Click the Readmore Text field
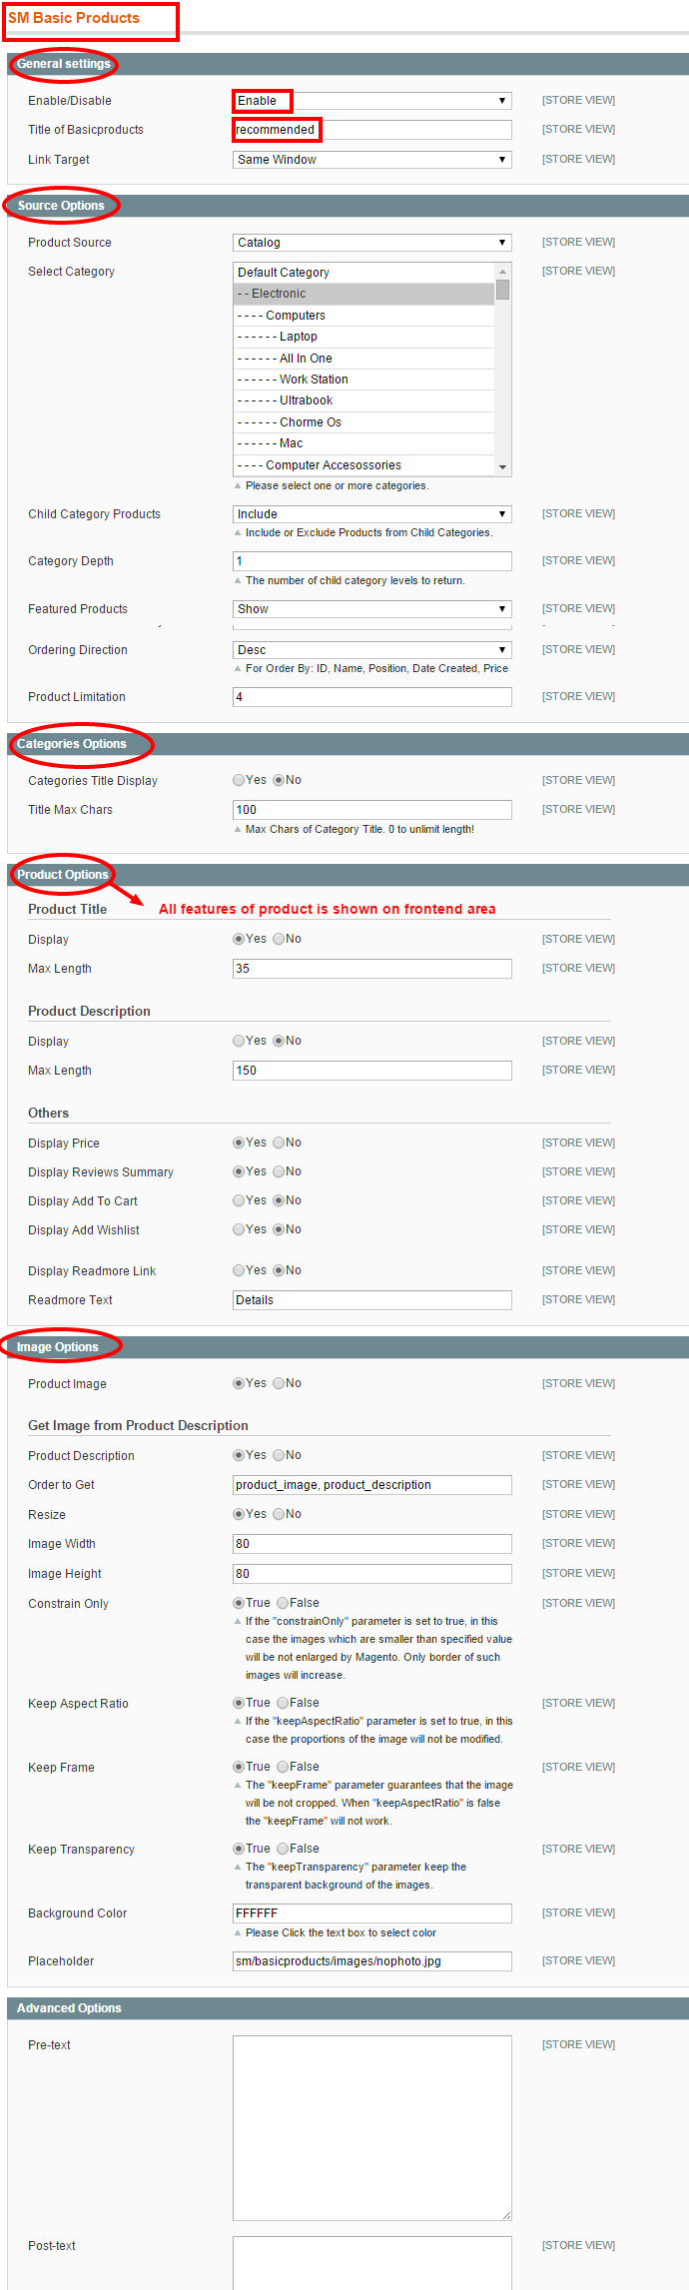689x2290 pixels. tap(371, 1300)
